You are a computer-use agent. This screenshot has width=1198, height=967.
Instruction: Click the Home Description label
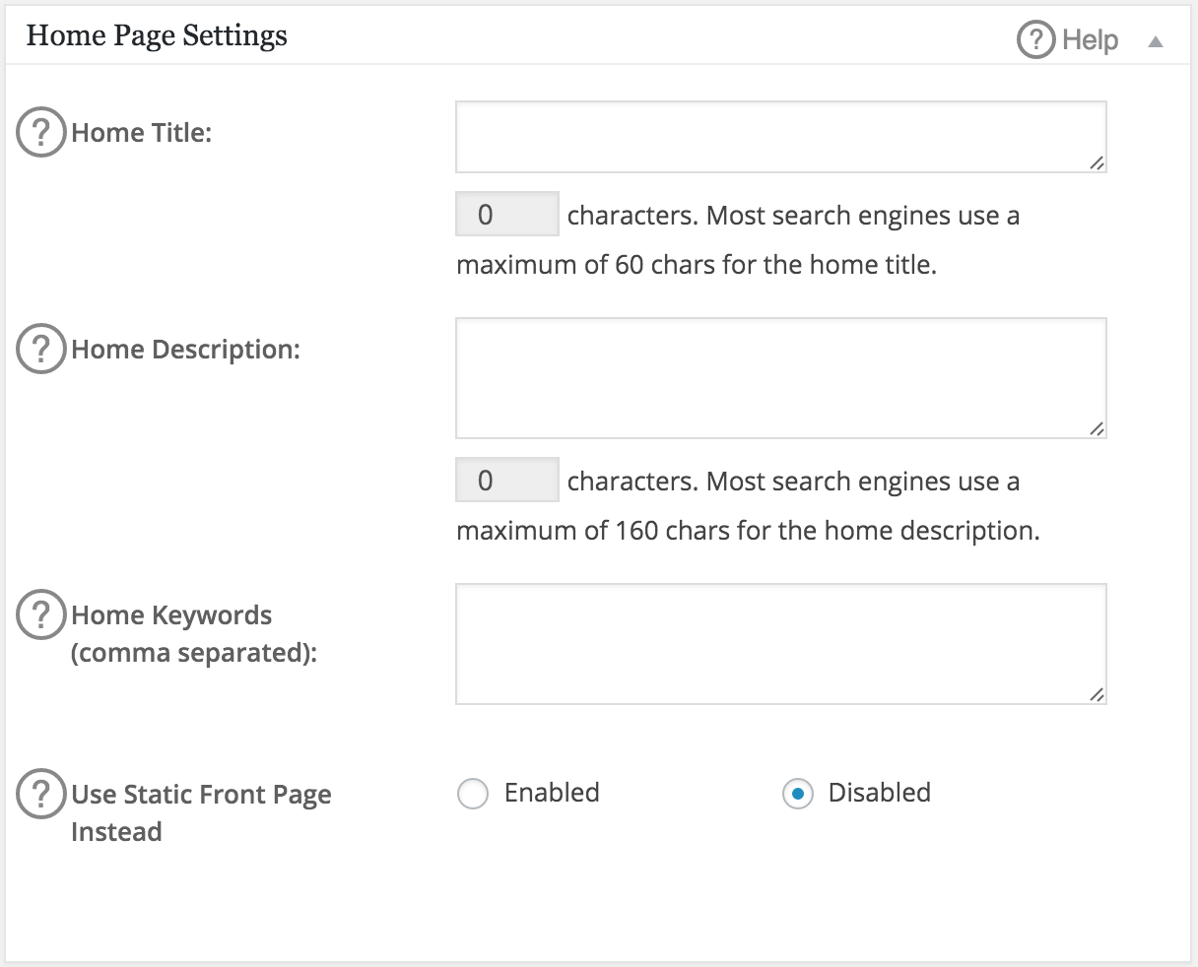[x=185, y=350]
